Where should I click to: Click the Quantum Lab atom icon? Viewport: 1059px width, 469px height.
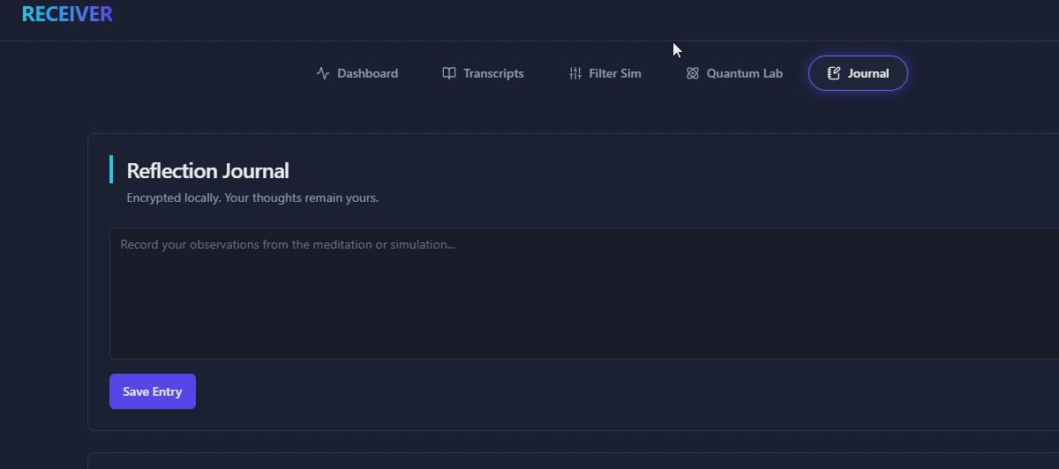point(693,73)
